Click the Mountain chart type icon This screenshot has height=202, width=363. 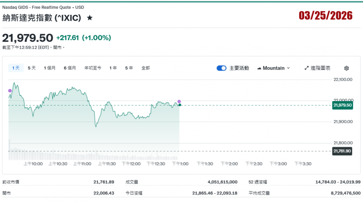(259, 68)
